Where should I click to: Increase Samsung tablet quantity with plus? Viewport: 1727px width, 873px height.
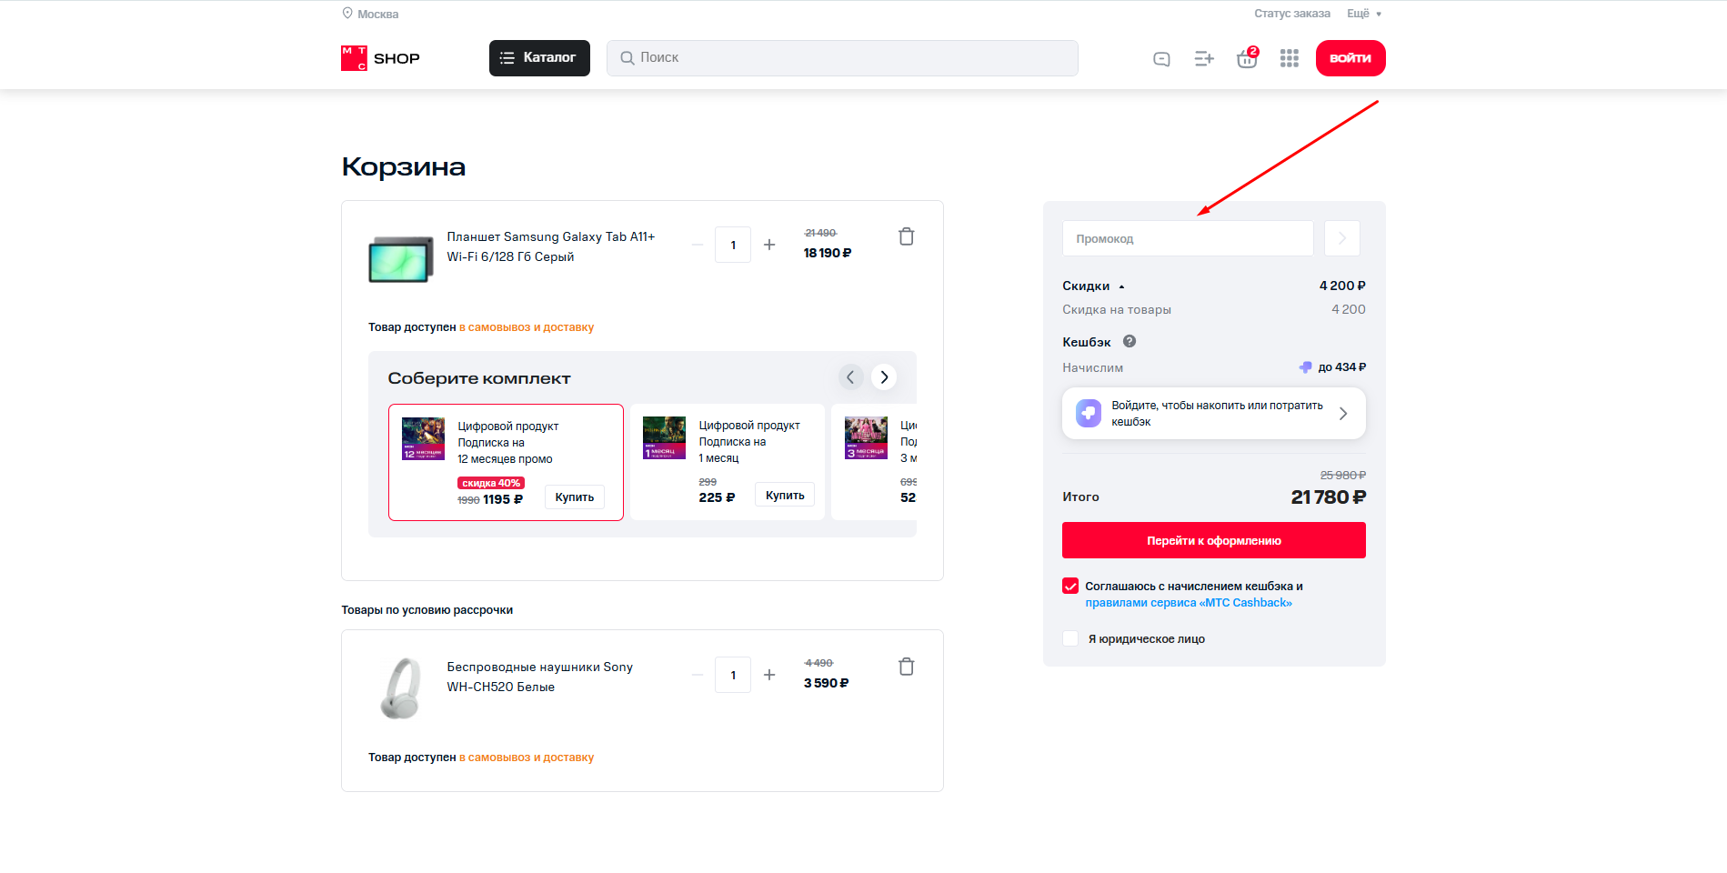pos(769,245)
